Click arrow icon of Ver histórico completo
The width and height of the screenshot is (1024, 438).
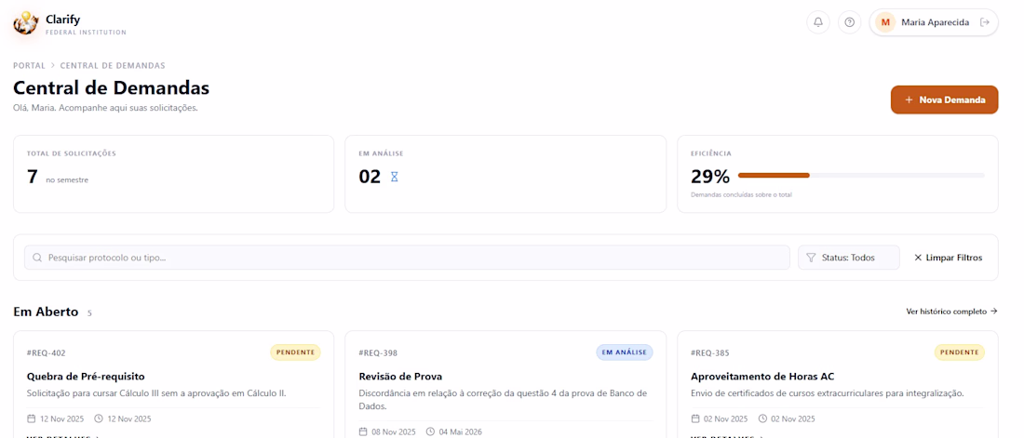point(994,312)
